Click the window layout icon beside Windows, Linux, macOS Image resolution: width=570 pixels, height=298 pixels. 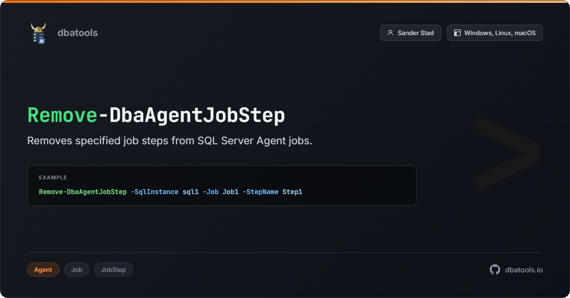pyautogui.click(x=457, y=33)
